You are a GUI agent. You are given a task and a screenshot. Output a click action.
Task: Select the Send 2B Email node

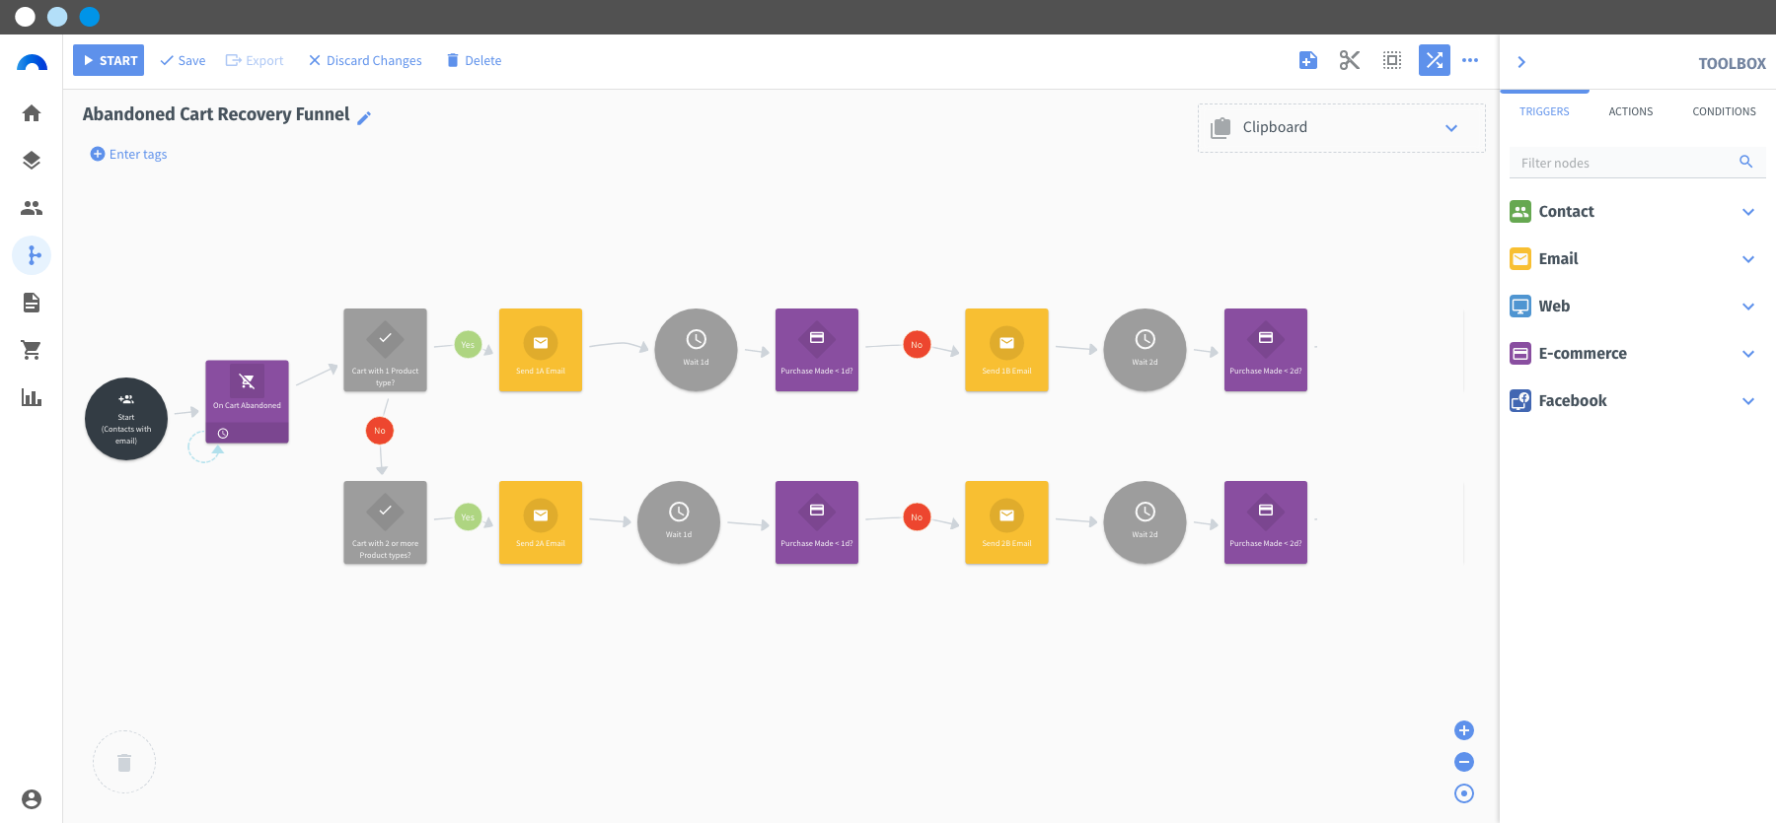[1006, 522]
